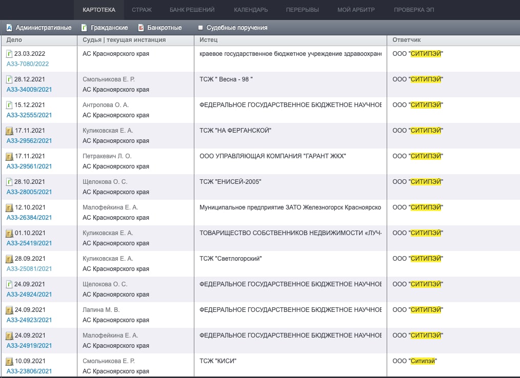Click the blue Административные filter icon
The image size is (520, 378).
(9, 28)
